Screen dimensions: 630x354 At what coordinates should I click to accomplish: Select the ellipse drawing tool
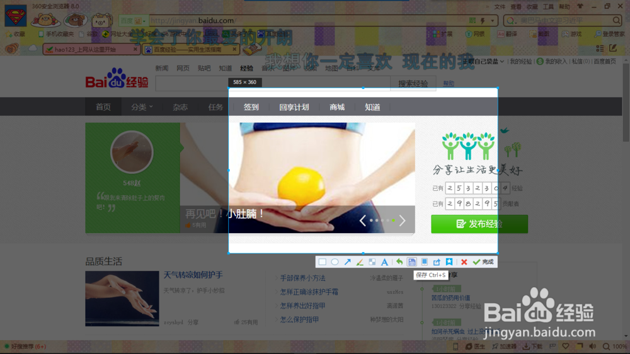(335, 262)
